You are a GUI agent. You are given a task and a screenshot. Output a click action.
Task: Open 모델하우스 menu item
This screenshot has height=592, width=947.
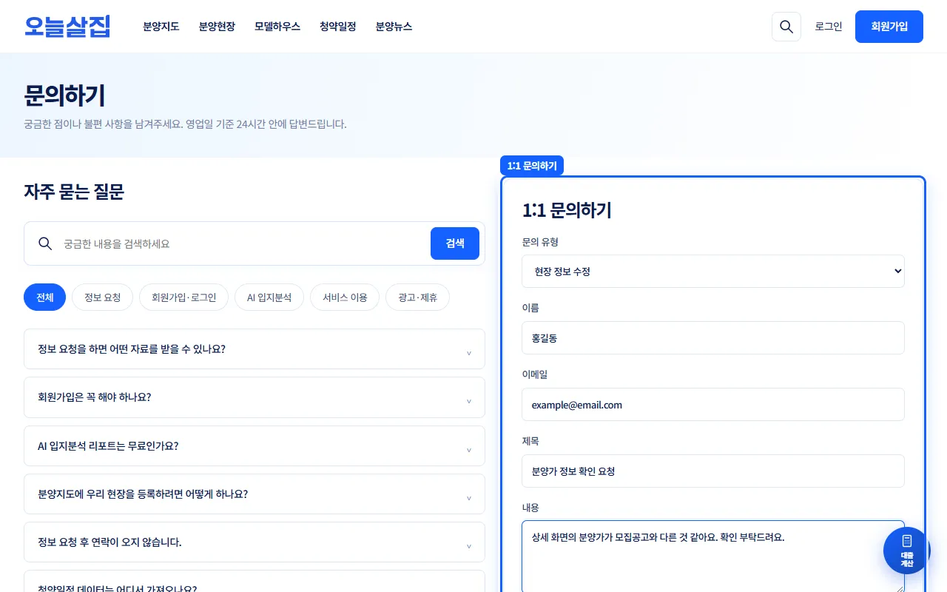(277, 27)
